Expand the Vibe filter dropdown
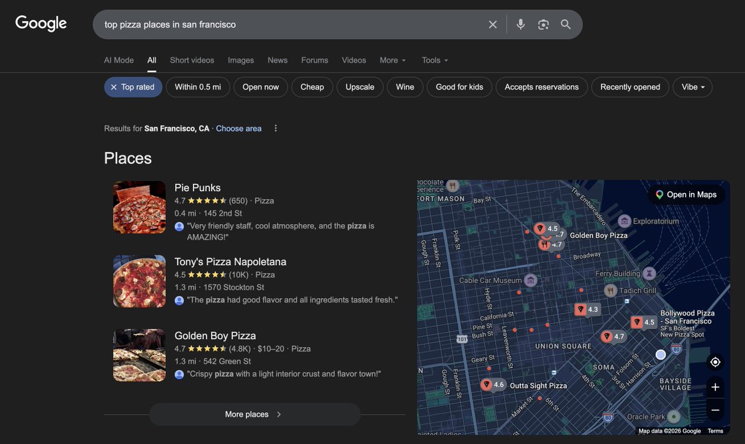 point(693,87)
